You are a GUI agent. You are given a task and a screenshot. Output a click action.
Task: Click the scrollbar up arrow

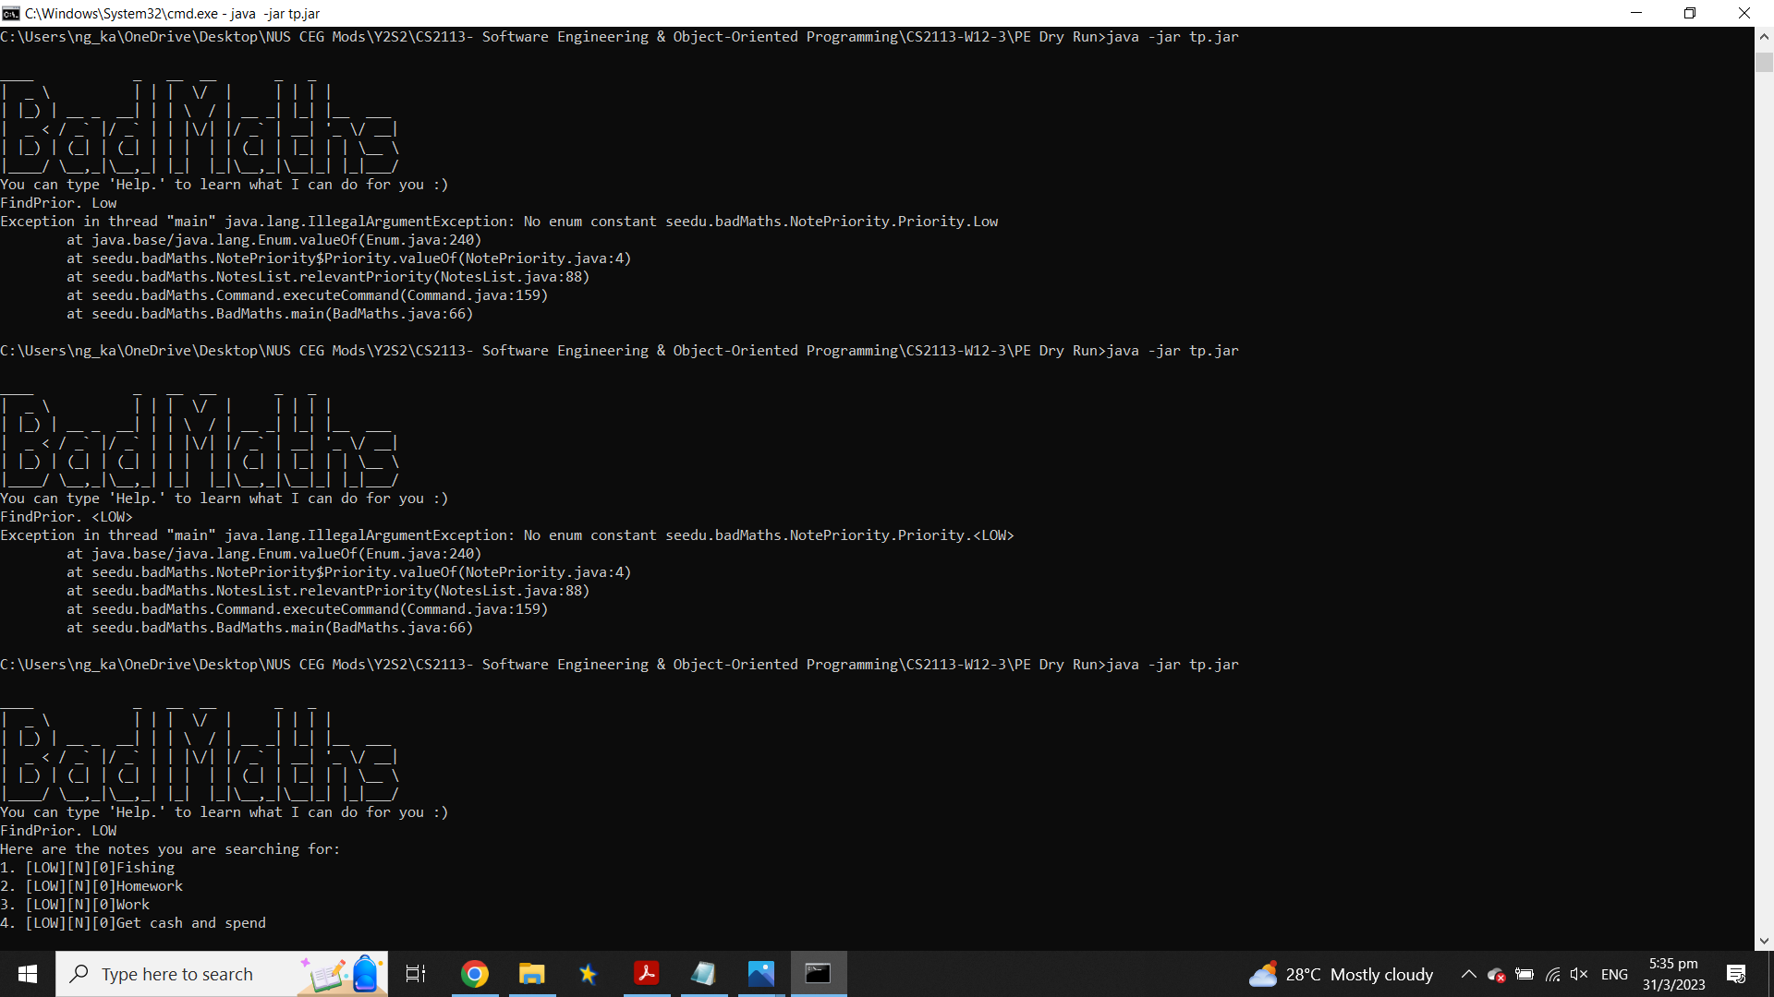point(1764,36)
